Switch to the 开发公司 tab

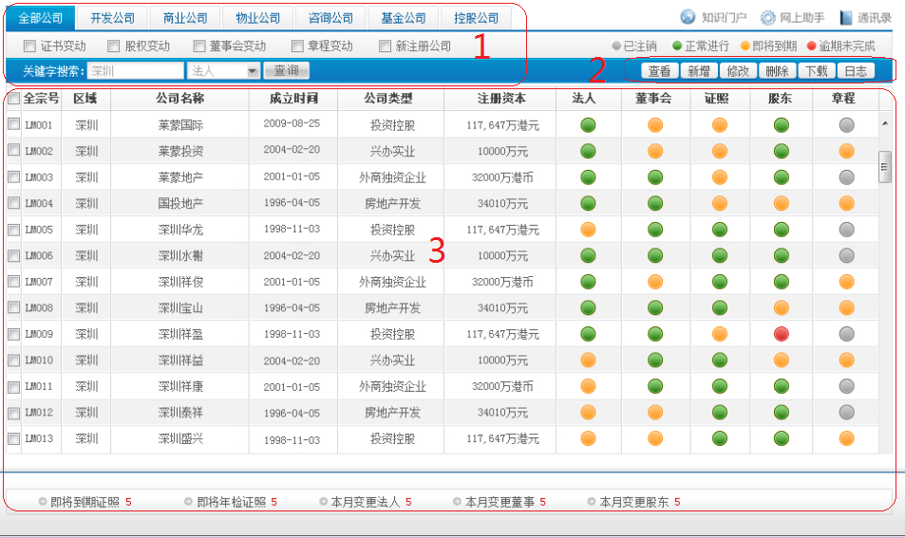(113, 18)
